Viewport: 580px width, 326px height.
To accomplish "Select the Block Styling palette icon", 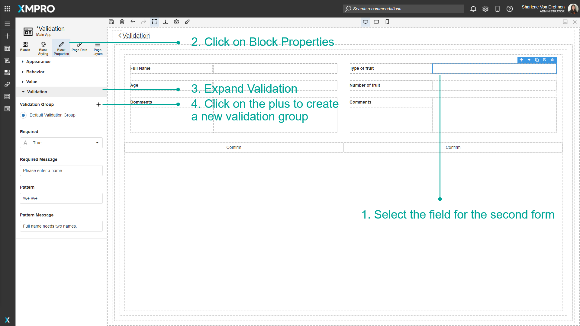I will [x=43, y=48].
